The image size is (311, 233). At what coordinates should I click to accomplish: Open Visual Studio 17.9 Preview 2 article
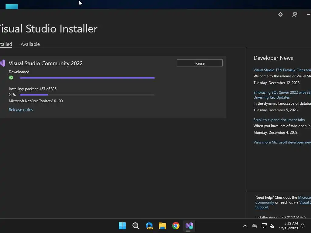click(282, 70)
